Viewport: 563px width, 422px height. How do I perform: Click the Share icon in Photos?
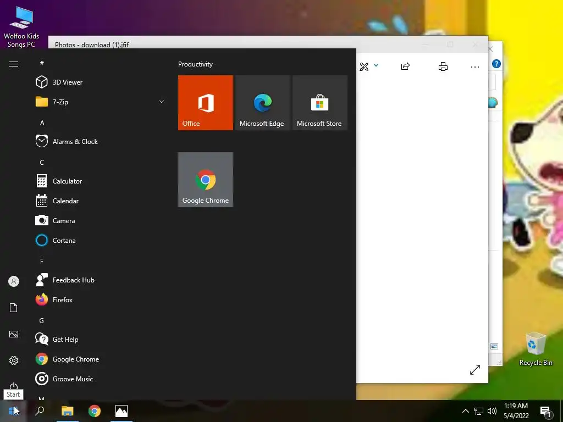[x=405, y=66]
